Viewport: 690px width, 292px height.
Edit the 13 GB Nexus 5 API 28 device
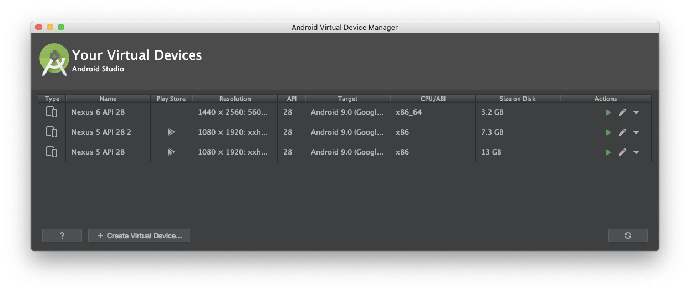622,152
